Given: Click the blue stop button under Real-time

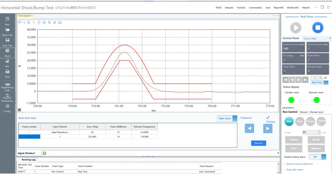Looking at the screenshot, I should click(318, 28).
